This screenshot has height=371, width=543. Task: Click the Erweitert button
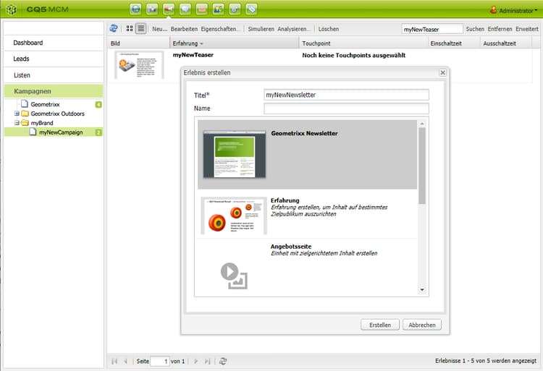[x=527, y=29]
